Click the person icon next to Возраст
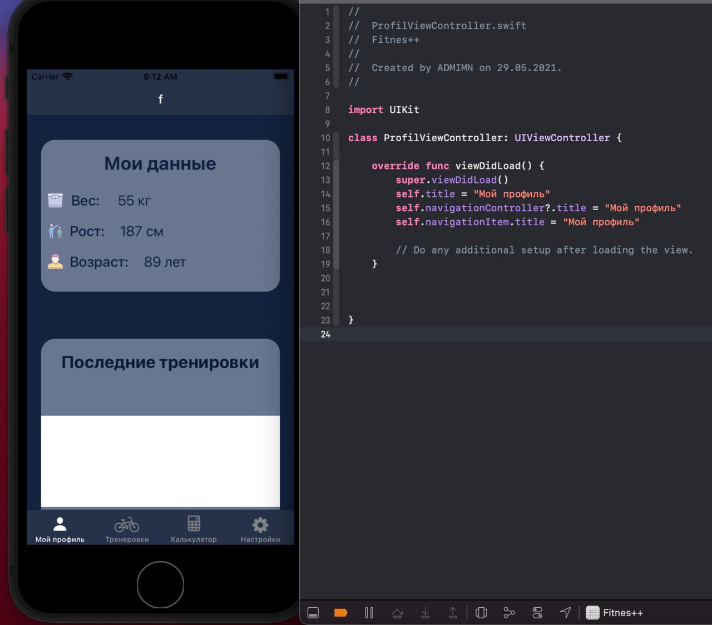The height and width of the screenshot is (625, 712). click(55, 262)
